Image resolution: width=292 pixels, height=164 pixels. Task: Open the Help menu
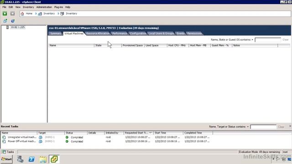pyautogui.click(x=68, y=7)
